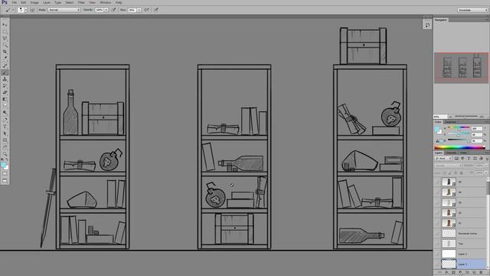490x276 pixels.
Task: Select the Eraser tool
Action: pos(5,93)
